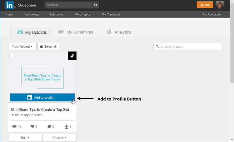The image size is (234, 142).
Task: Open the Must-Read Tips slide thumbnail
Action: (x=42, y=77)
